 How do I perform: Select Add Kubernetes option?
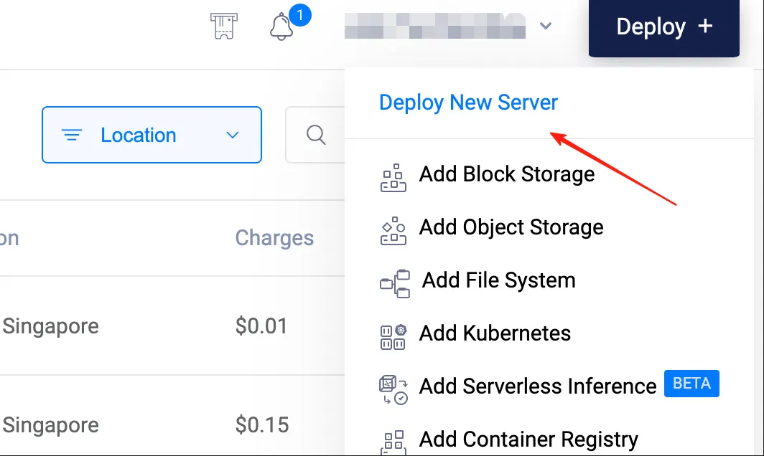[495, 333]
